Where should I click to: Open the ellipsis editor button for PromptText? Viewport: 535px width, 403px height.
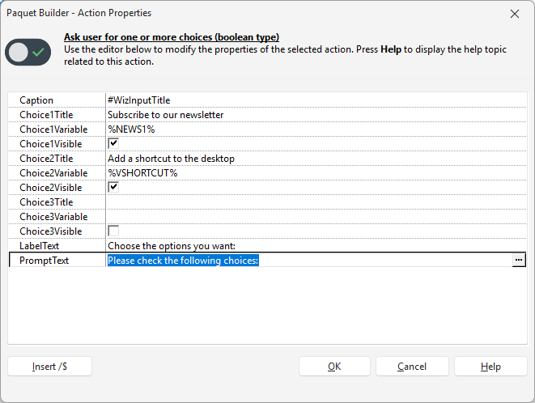(519, 260)
